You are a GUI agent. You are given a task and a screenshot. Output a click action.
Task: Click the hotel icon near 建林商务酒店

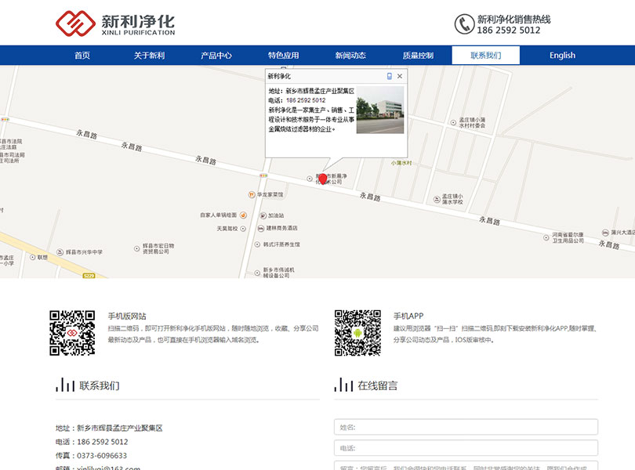pyautogui.click(x=261, y=228)
